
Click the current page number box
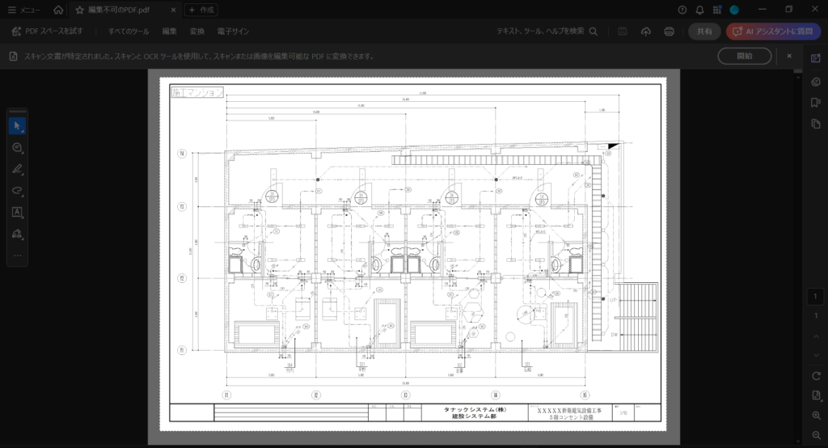coord(815,297)
